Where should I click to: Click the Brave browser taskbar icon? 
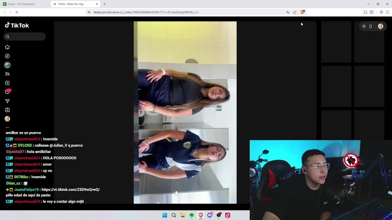[201, 215]
